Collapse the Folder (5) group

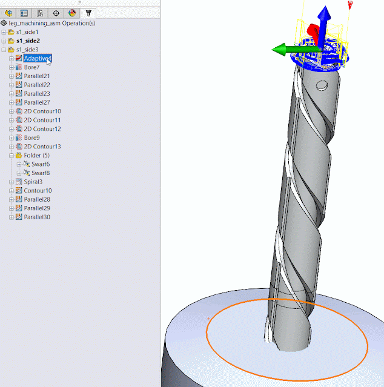pyautogui.click(x=12, y=156)
